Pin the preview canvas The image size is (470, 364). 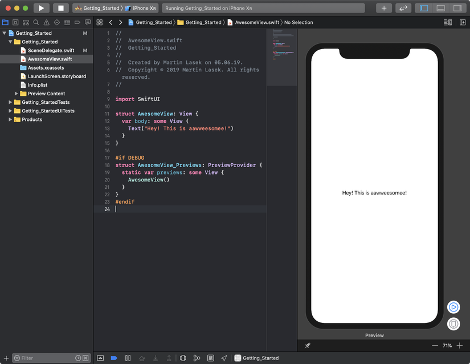(308, 346)
